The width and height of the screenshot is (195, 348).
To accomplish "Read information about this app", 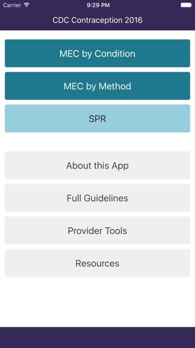I will (x=97, y=165).
